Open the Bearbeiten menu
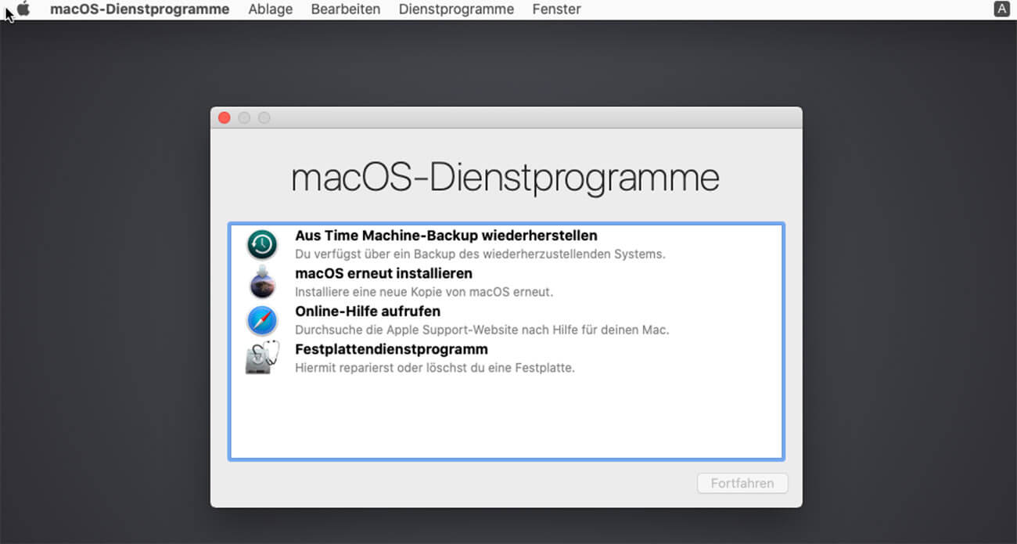Image resolution: width=1017 pixels, height=544 pixels. point(346,9)
